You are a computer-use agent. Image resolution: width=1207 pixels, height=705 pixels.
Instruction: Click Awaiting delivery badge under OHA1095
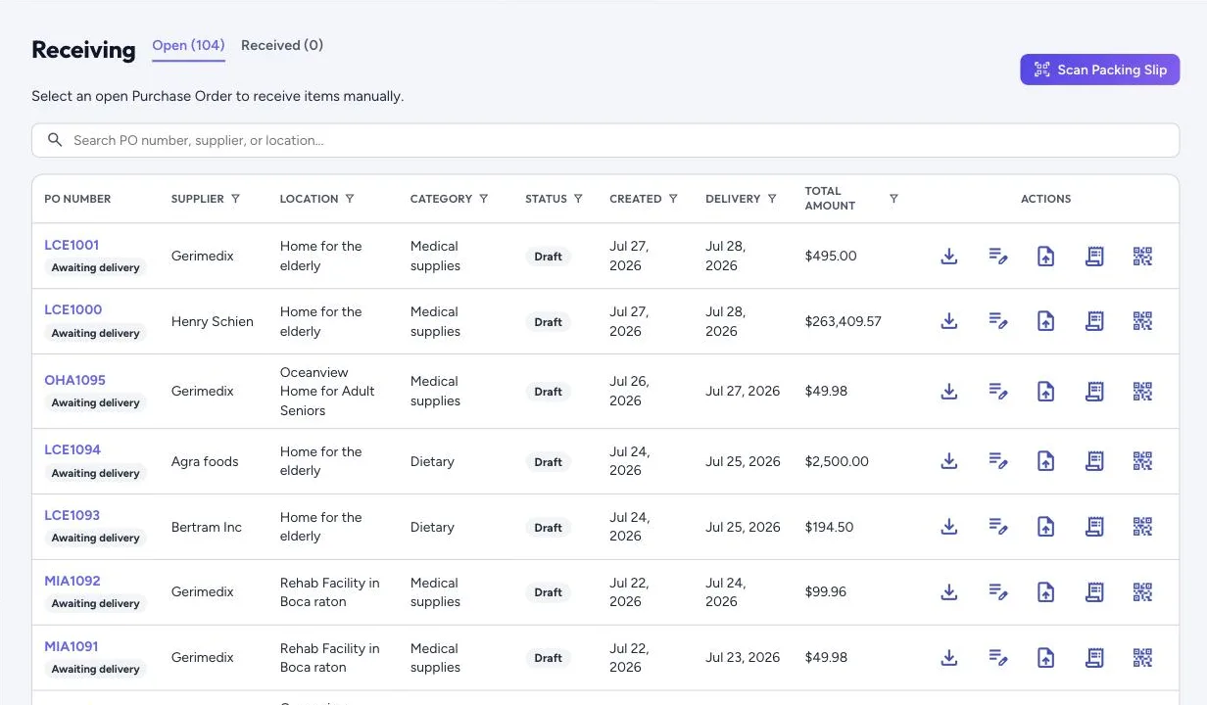(x=95, y=402)
